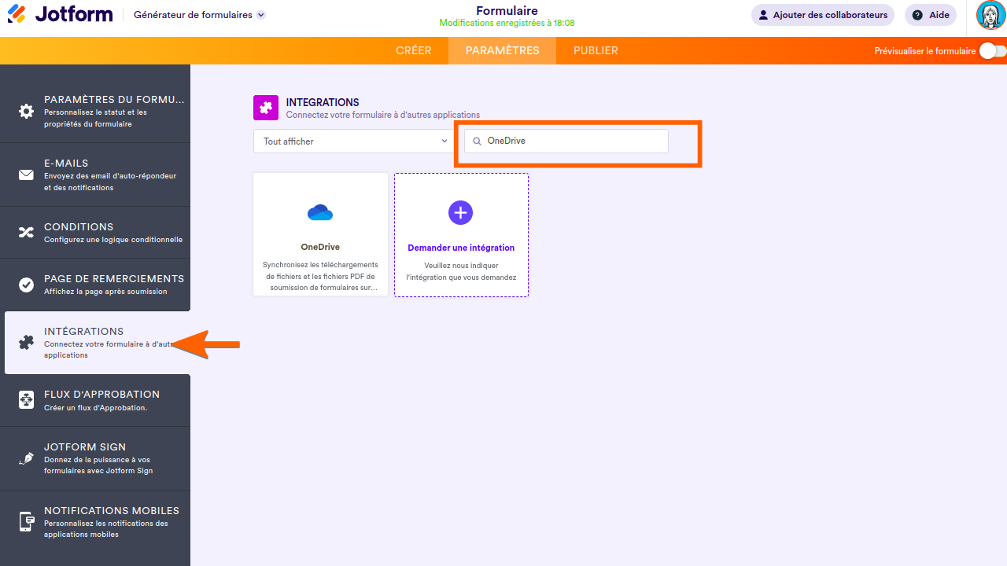Go to the PUBLIER tab
Screen dimensions: 1007x566
(596, 50)
